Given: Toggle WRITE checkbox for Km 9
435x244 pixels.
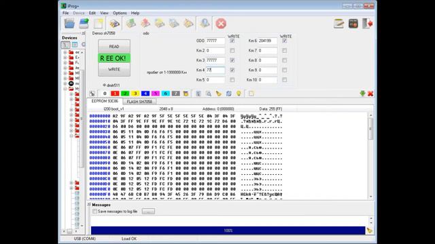Looking at the screenshot, I should tap(284, 70).
